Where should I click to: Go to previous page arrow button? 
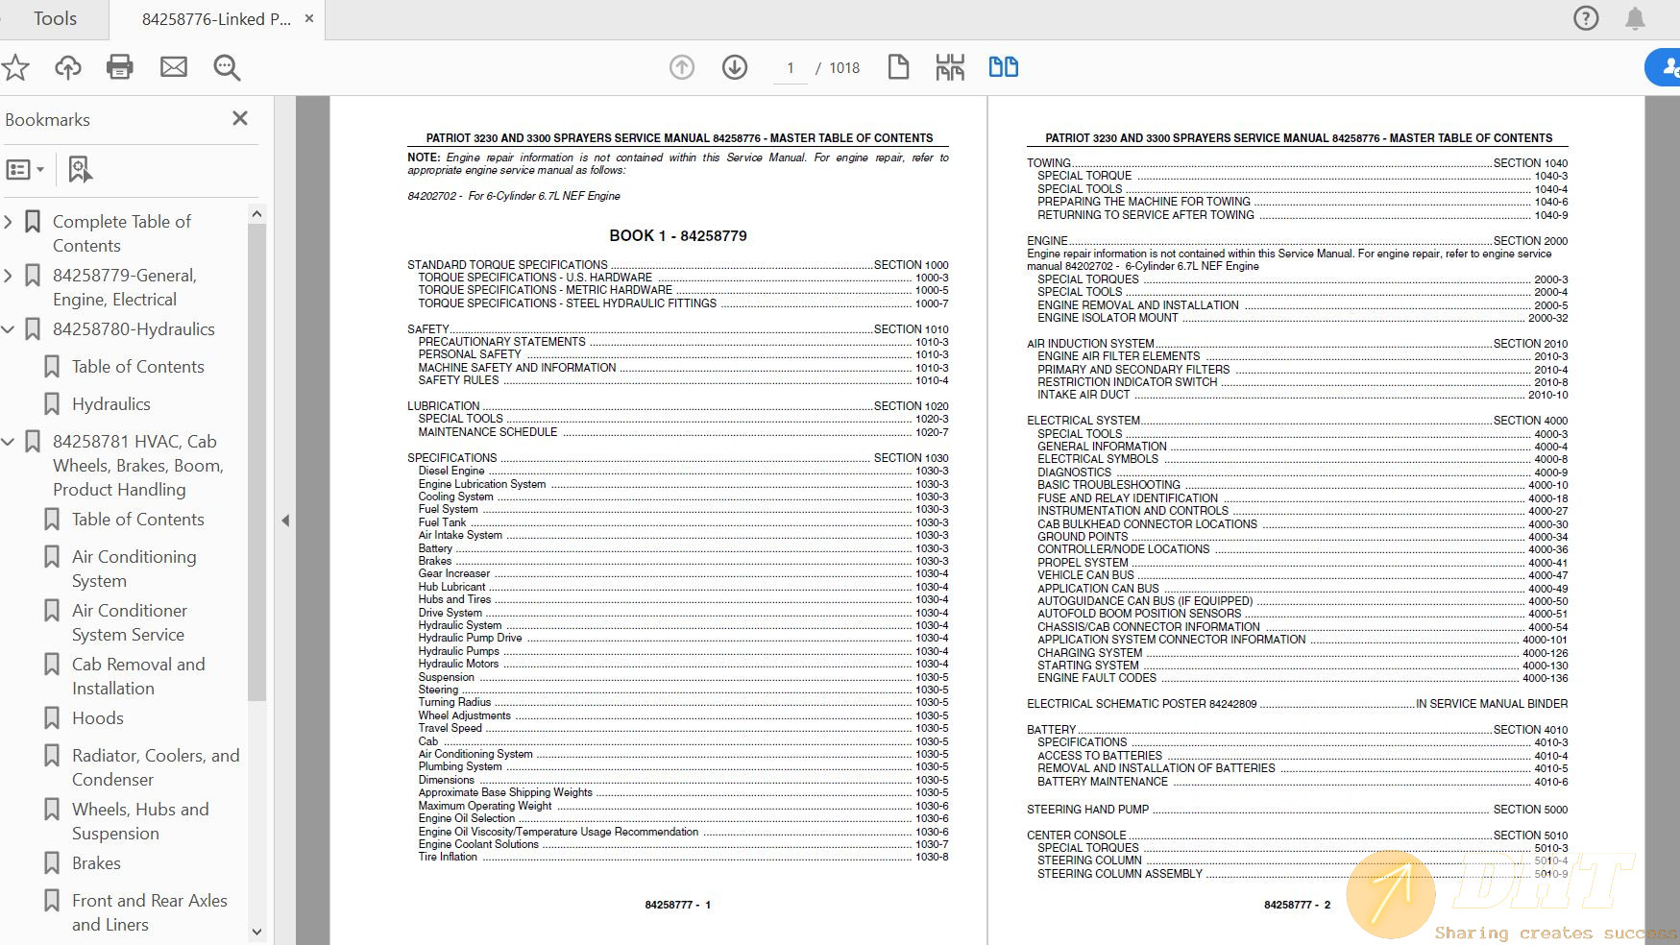pos(682,67)
